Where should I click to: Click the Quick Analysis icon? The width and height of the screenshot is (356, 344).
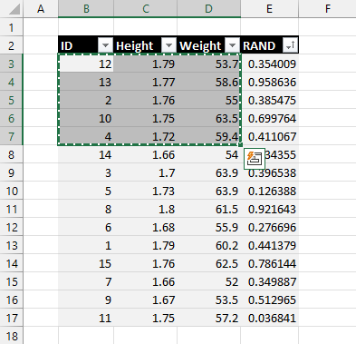coord(255,159)
